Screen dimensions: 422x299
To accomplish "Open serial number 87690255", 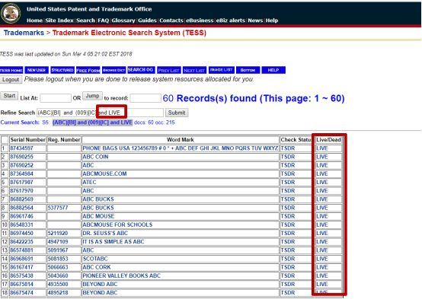I will (21, 157).
